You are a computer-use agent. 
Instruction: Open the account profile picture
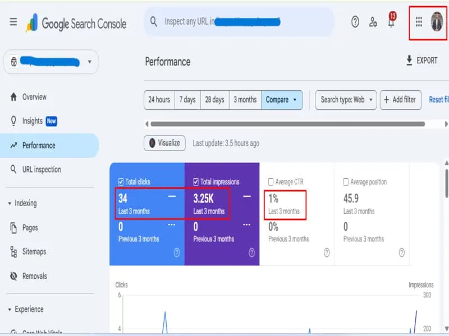pyautogui.click(x=437, y=21)
